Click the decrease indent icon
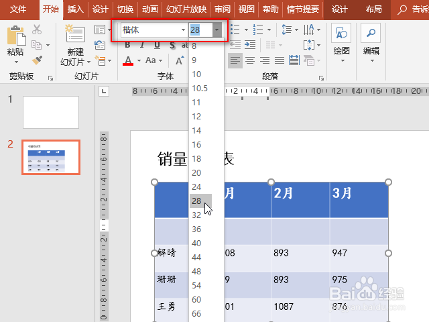Image resolution: width=429 pixels, height=322 pixels. (x=235, y=44)
